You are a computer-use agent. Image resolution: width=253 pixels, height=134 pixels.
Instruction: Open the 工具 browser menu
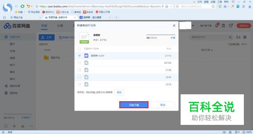pyautogui.click(x=220, y=2)
